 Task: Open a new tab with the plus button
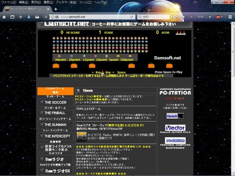56,9
